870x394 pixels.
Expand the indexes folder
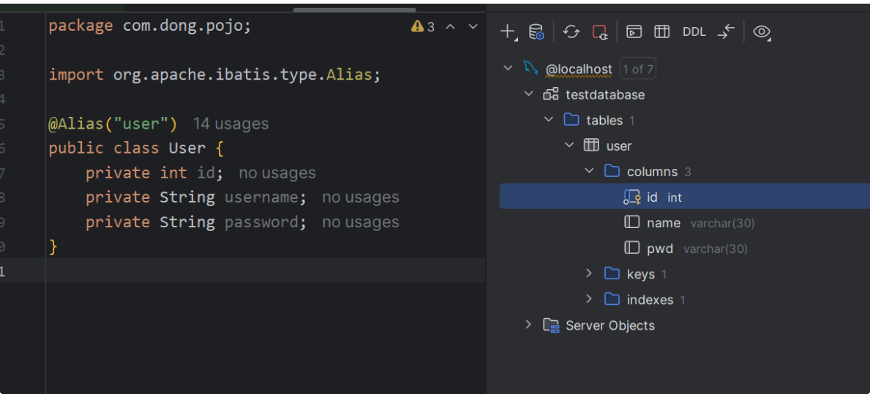click(589, 299)
